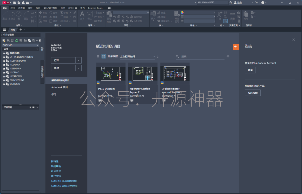302x194 pixels.
Task: Select the Dimension (标注) tool
Action: pos(89,15)
